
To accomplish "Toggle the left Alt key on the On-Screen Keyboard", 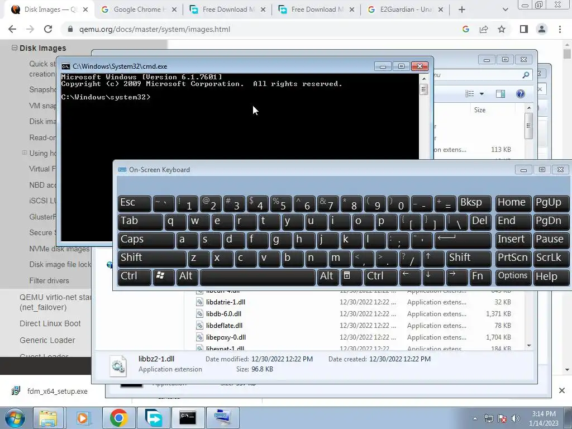I will [x=188, y=277].
